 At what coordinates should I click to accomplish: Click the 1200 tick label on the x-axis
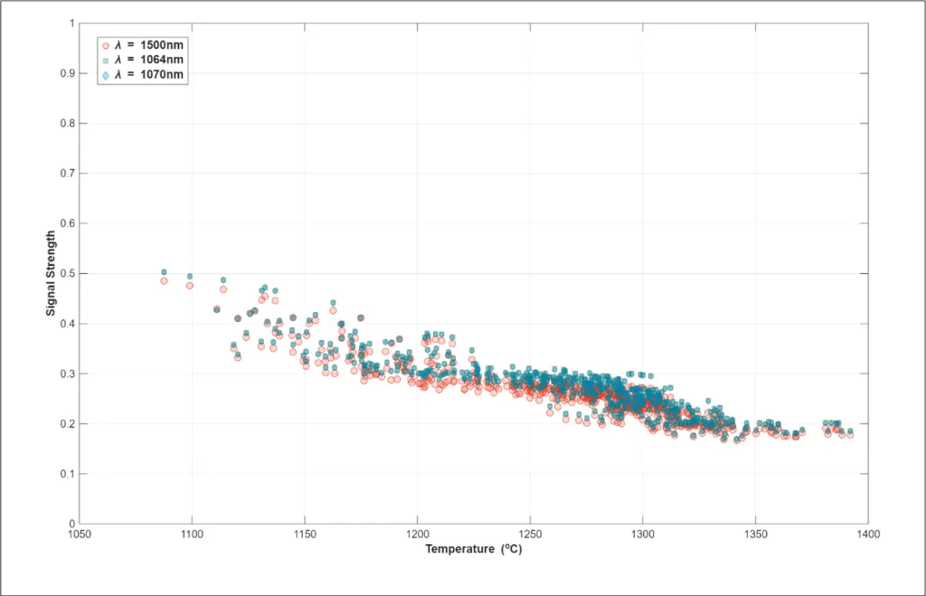pos(417,534)
